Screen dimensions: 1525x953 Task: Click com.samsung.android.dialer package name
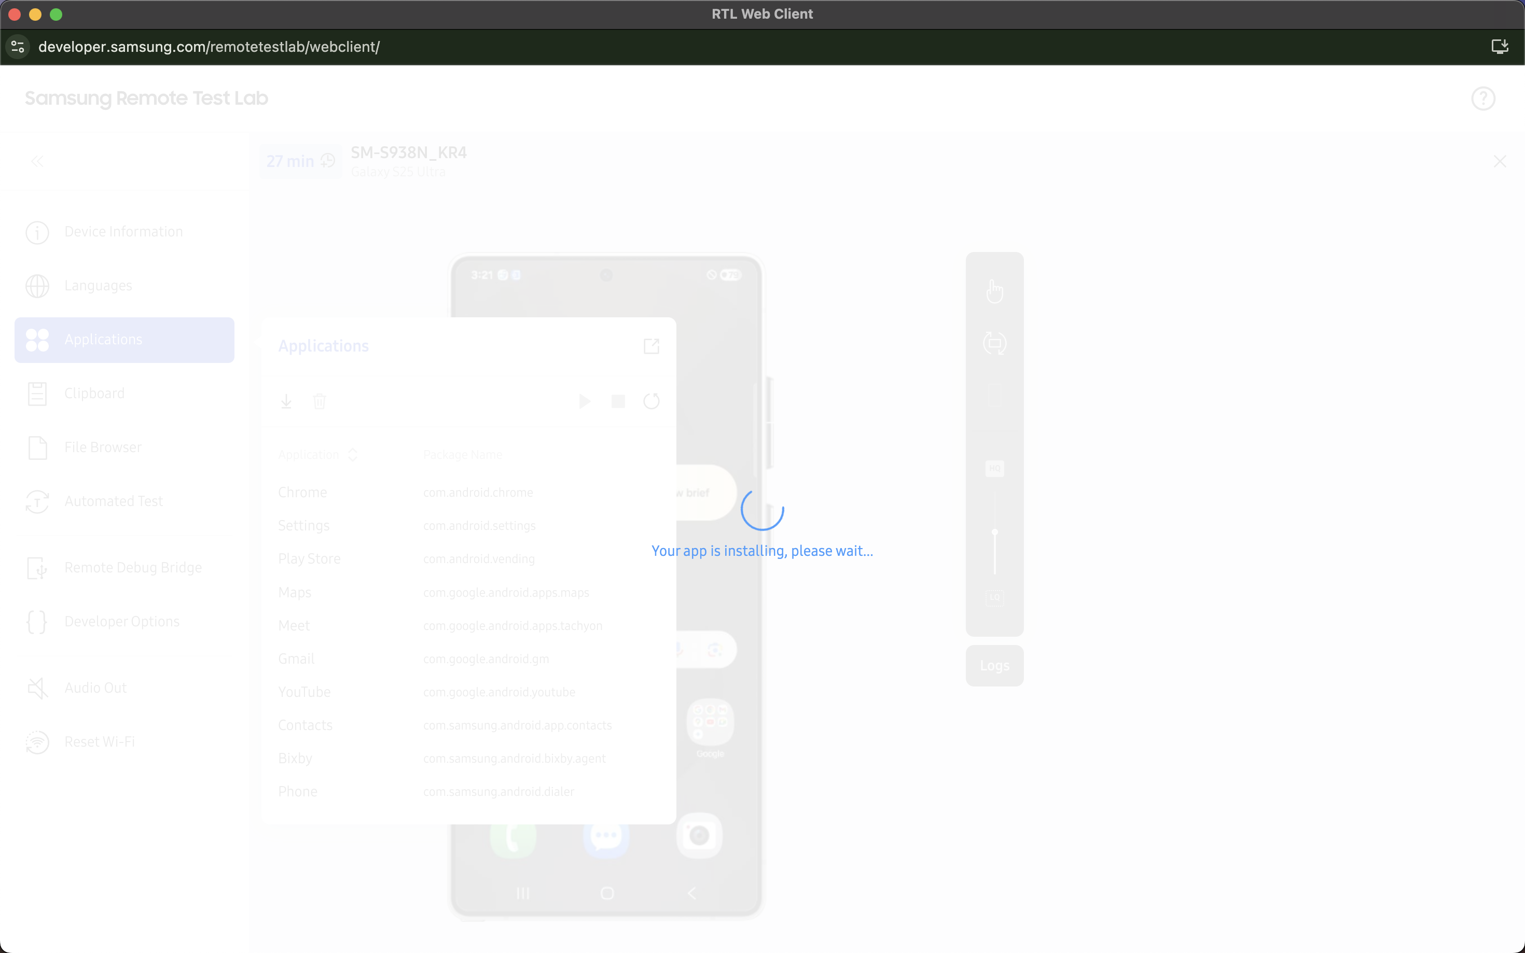tap(498, 792)
